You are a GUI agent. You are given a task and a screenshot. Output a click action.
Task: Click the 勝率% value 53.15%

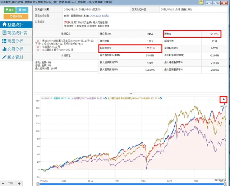point(214,34)
